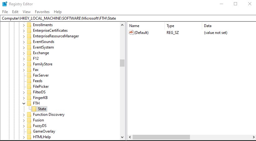The image size is (256, 141).
Task: Expand the EventSounds key
Action: (24, 42)
